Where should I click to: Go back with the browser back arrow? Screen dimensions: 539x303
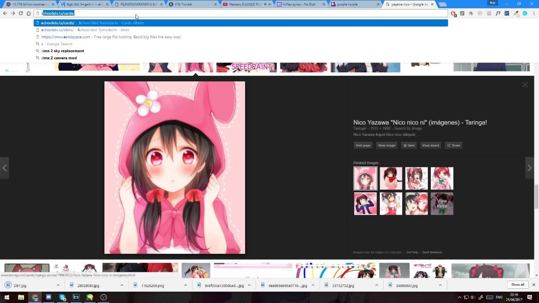click(x=5, y=13)
